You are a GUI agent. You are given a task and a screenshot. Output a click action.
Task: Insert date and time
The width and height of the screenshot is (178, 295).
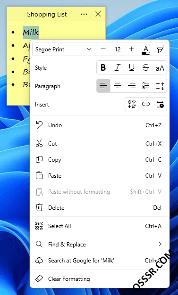[160, 104]
